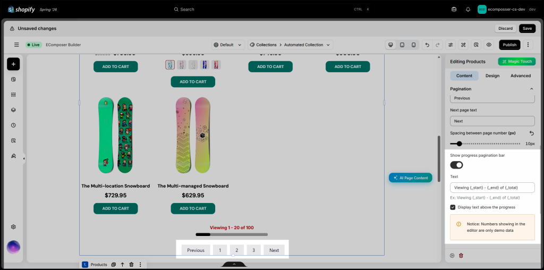Click the eye preview icon in toolbar
Image resolution: width=544 pixels, height=270 pixels.
pos(489,45)
